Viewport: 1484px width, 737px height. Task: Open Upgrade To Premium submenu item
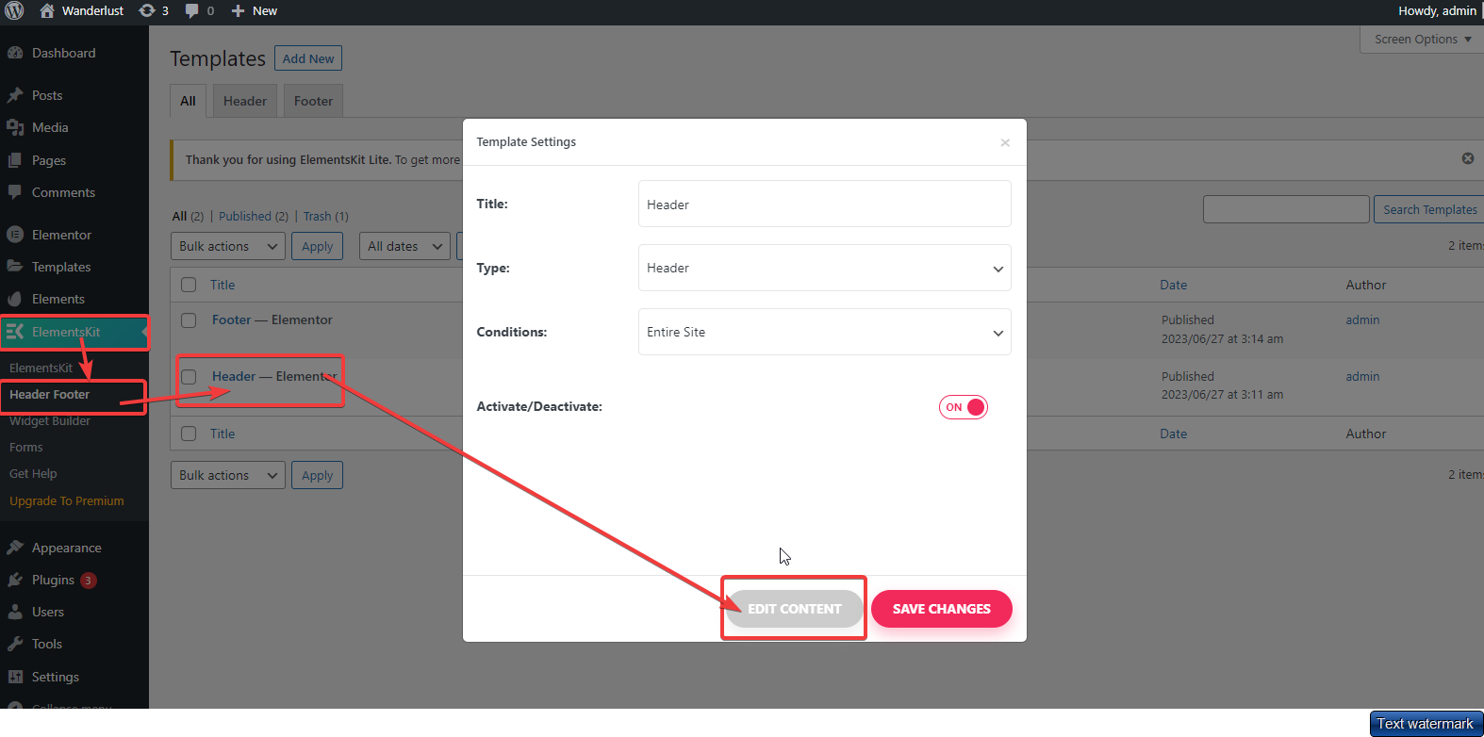[x=67, y=501]
